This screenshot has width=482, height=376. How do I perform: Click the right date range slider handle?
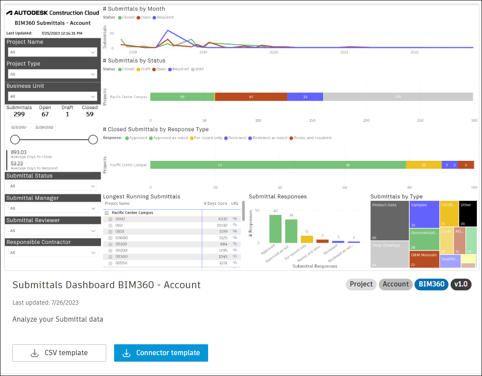tap(93, 140)
